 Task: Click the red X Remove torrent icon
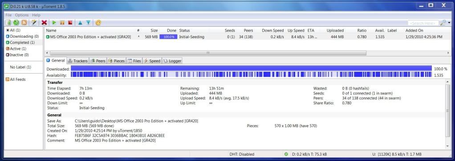(44, 22)
